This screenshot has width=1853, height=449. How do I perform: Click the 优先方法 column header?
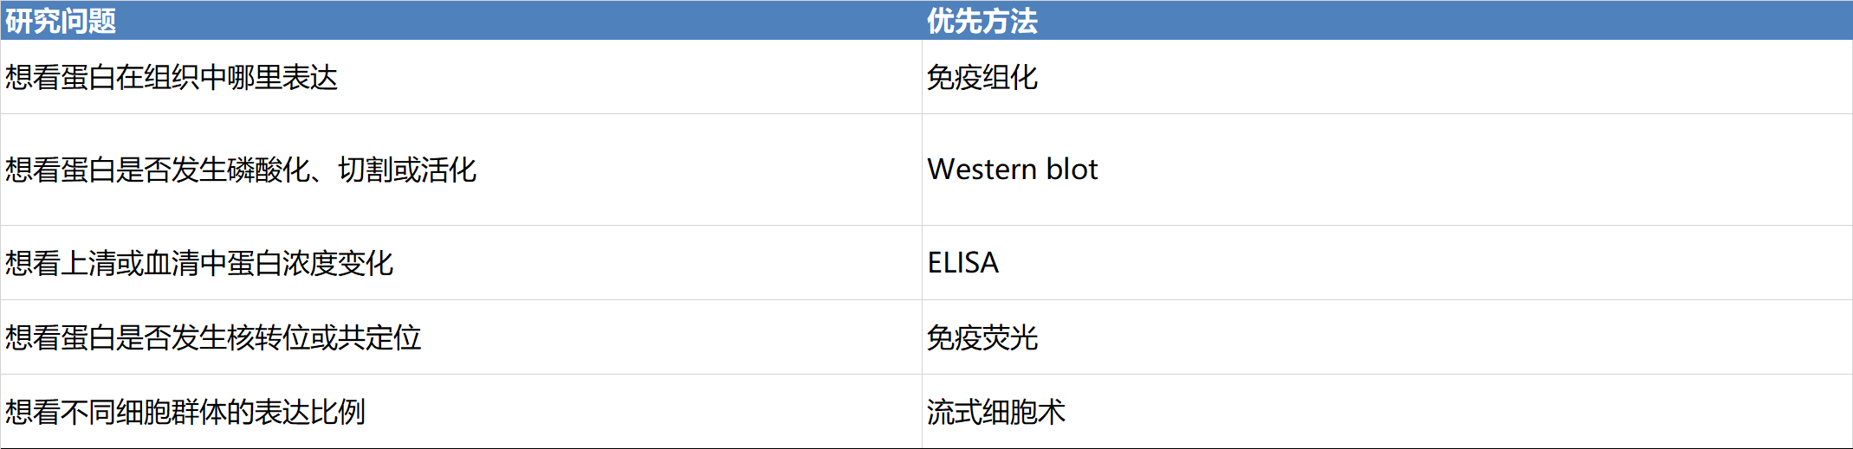coord(982,21)
